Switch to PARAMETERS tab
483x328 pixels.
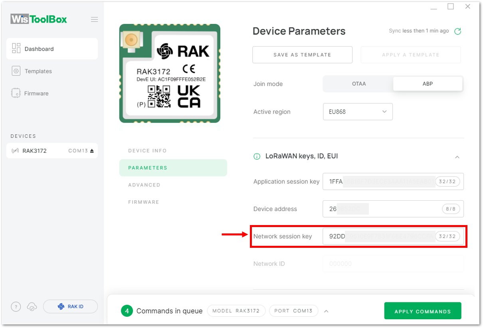tap(173, 168)
